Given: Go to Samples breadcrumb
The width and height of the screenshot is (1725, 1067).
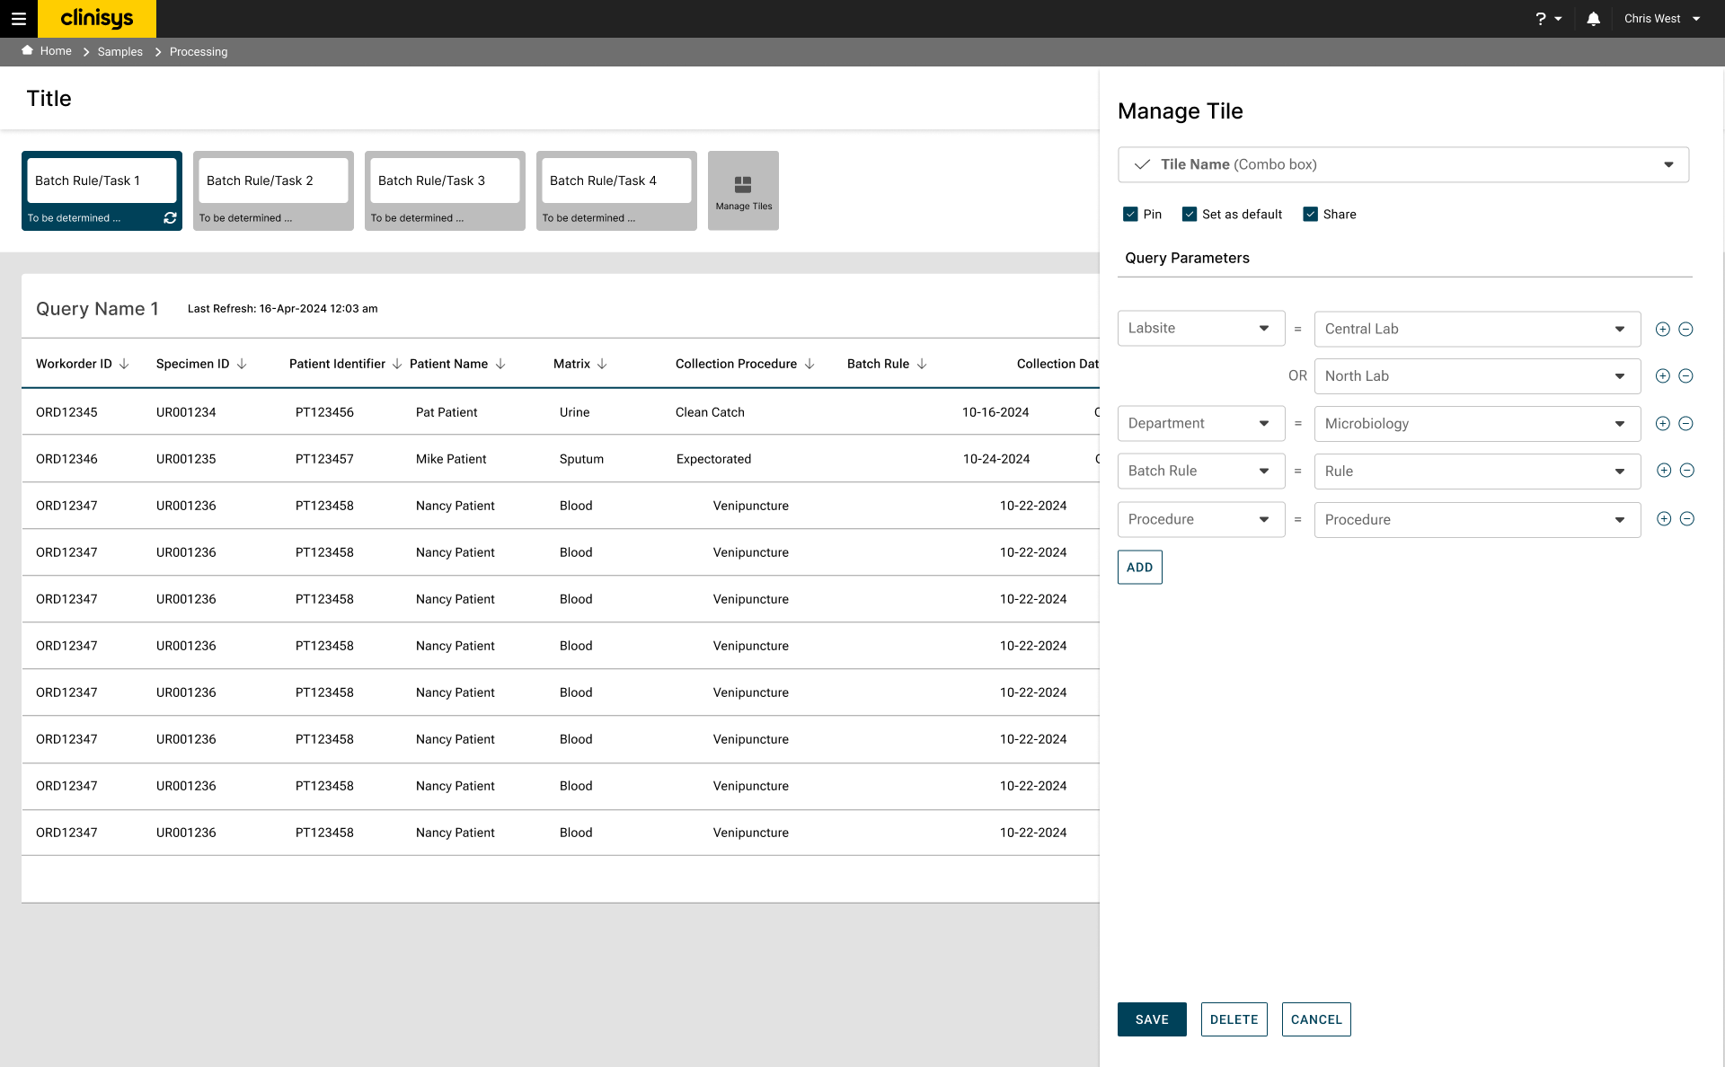Looking at the screenshot, I should point(120,52).
